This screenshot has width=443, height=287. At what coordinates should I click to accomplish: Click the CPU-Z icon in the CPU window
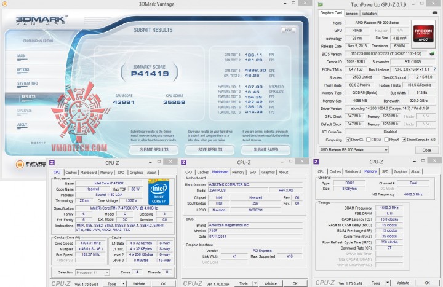click(x=52, y=162)
